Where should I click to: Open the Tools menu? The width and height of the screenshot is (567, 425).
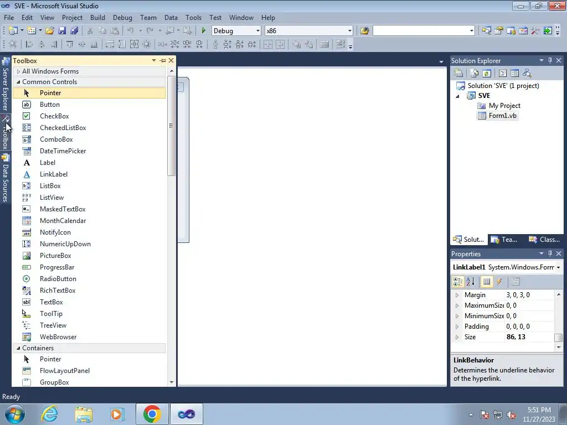[x=193, y=18]
